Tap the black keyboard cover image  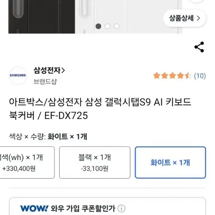(x=42, y=17)
